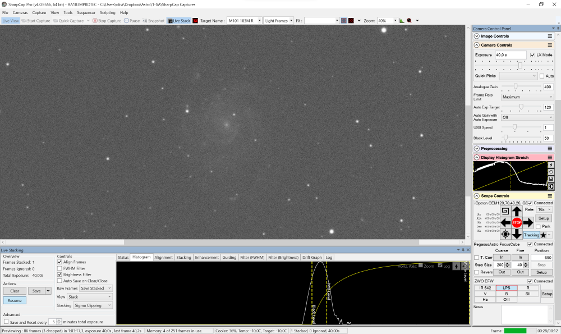Slew the mount with the up arrow
The width and height of the screenshot is (561, 334).
(x=517, y=211)
